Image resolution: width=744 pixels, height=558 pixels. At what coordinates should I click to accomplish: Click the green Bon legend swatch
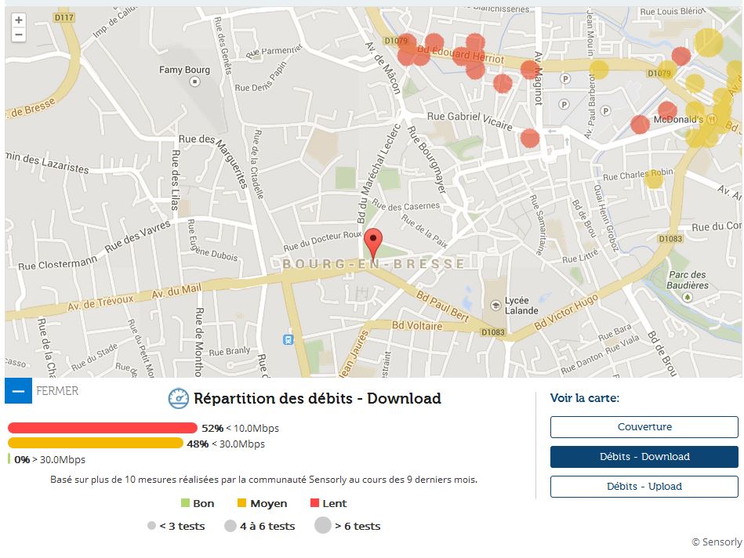coord(186,503)
